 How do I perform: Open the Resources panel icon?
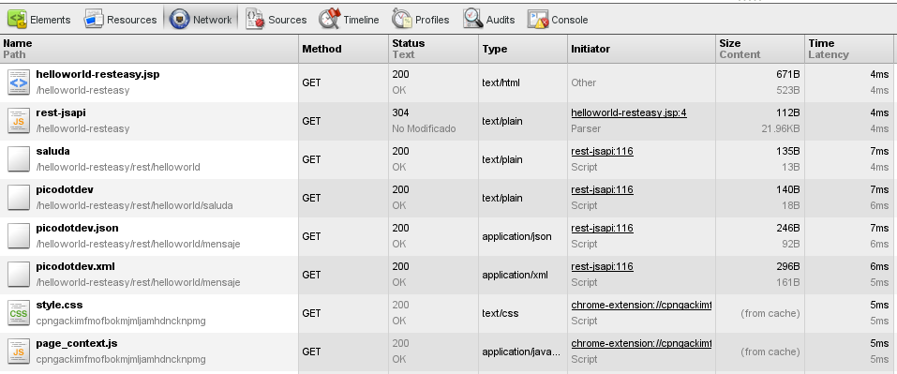pyautogui.click(x=93, y=20)
